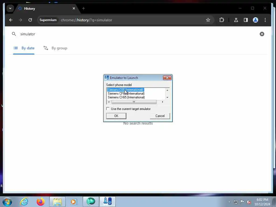Open the clock showing 6:02 PM

pos(262,202)
